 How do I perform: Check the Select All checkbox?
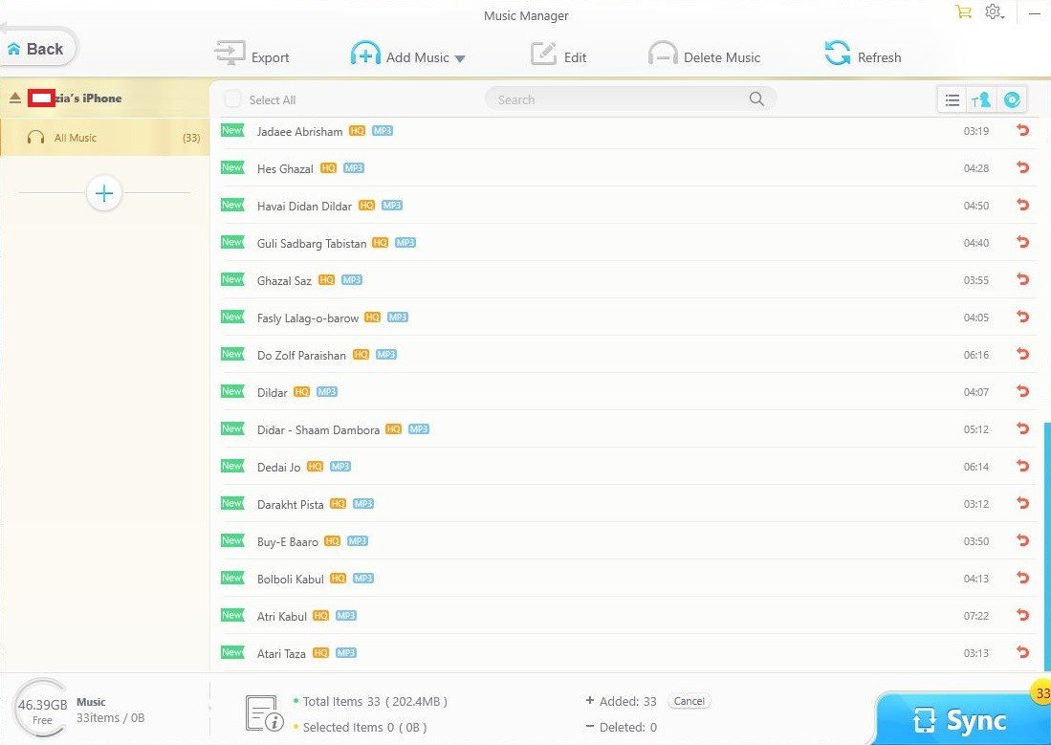pyautogui.click(x=232, y=99)
